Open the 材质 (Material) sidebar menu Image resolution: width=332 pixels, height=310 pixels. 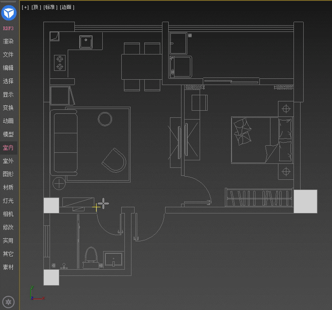tap(8, 187)
